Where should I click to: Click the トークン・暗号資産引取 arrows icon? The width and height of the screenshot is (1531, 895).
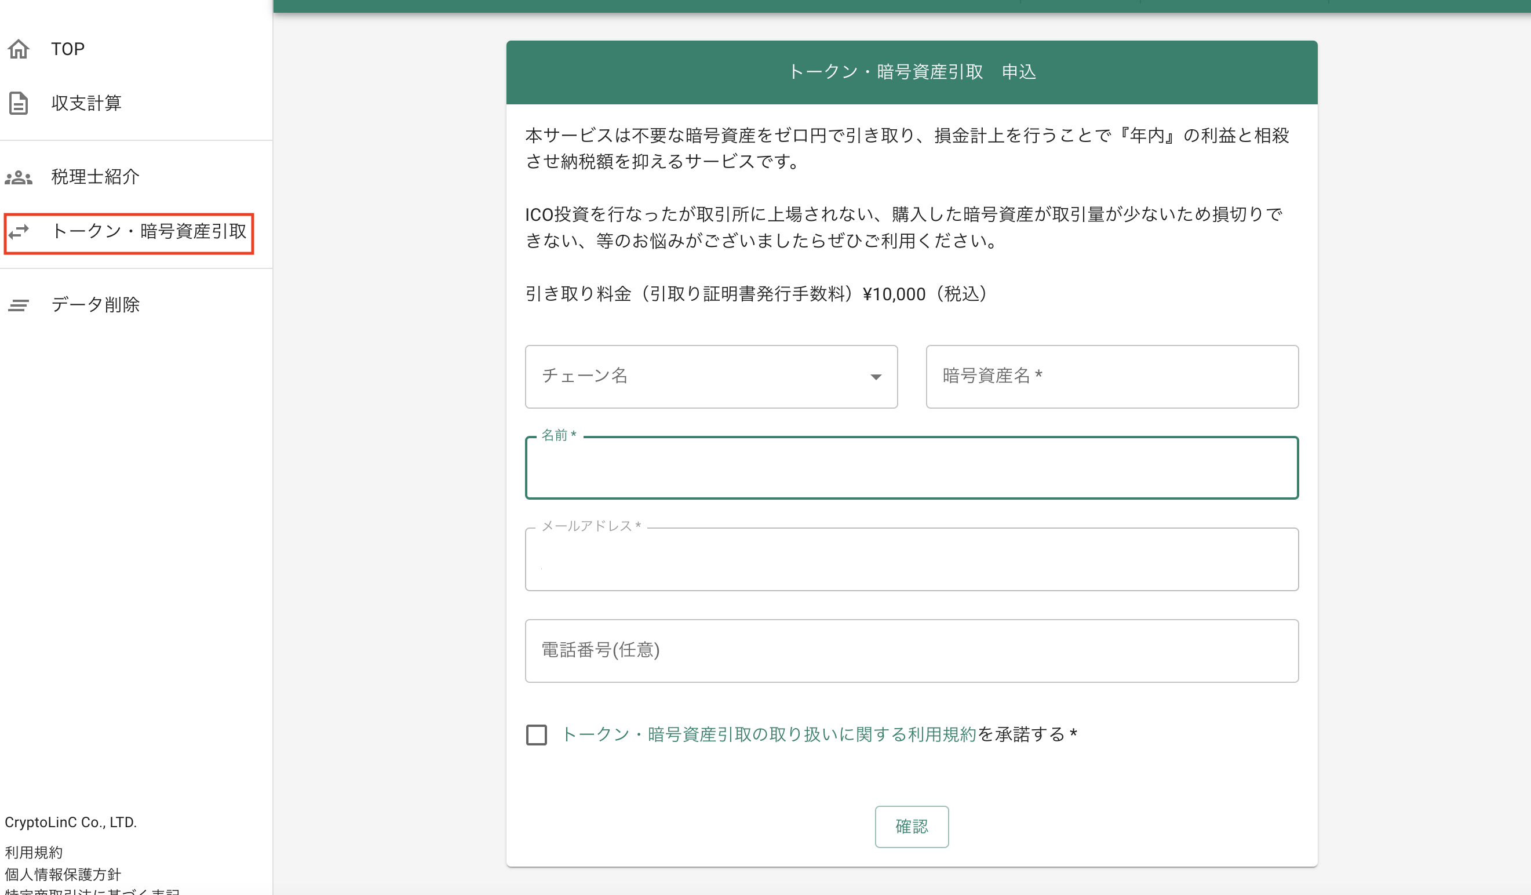[x=18, y=232]
